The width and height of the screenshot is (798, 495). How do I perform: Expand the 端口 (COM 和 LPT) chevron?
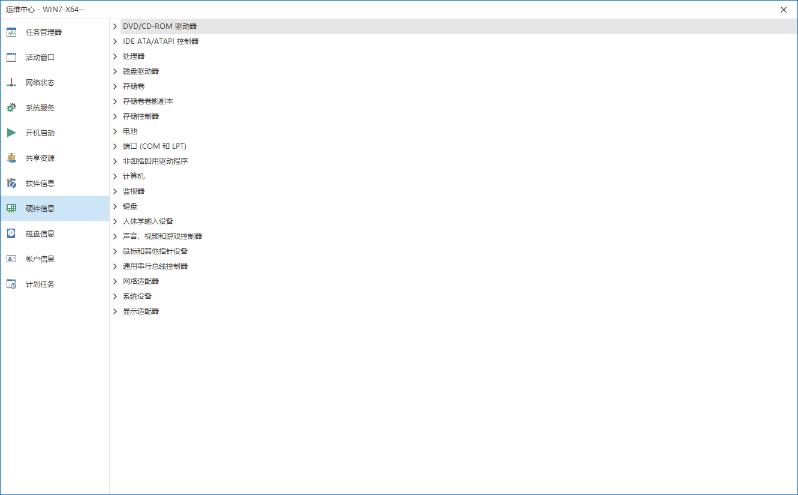115,146
